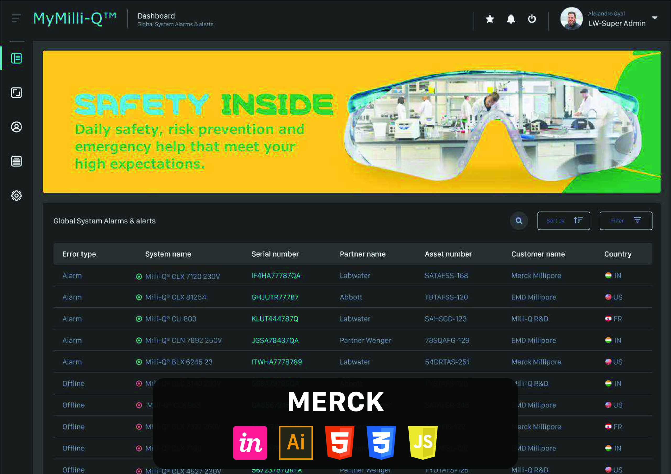The width and height of the screenshot is (671, 474).
Task: Open serial number IF4HA77787QA link
Action: pos(276,276)
